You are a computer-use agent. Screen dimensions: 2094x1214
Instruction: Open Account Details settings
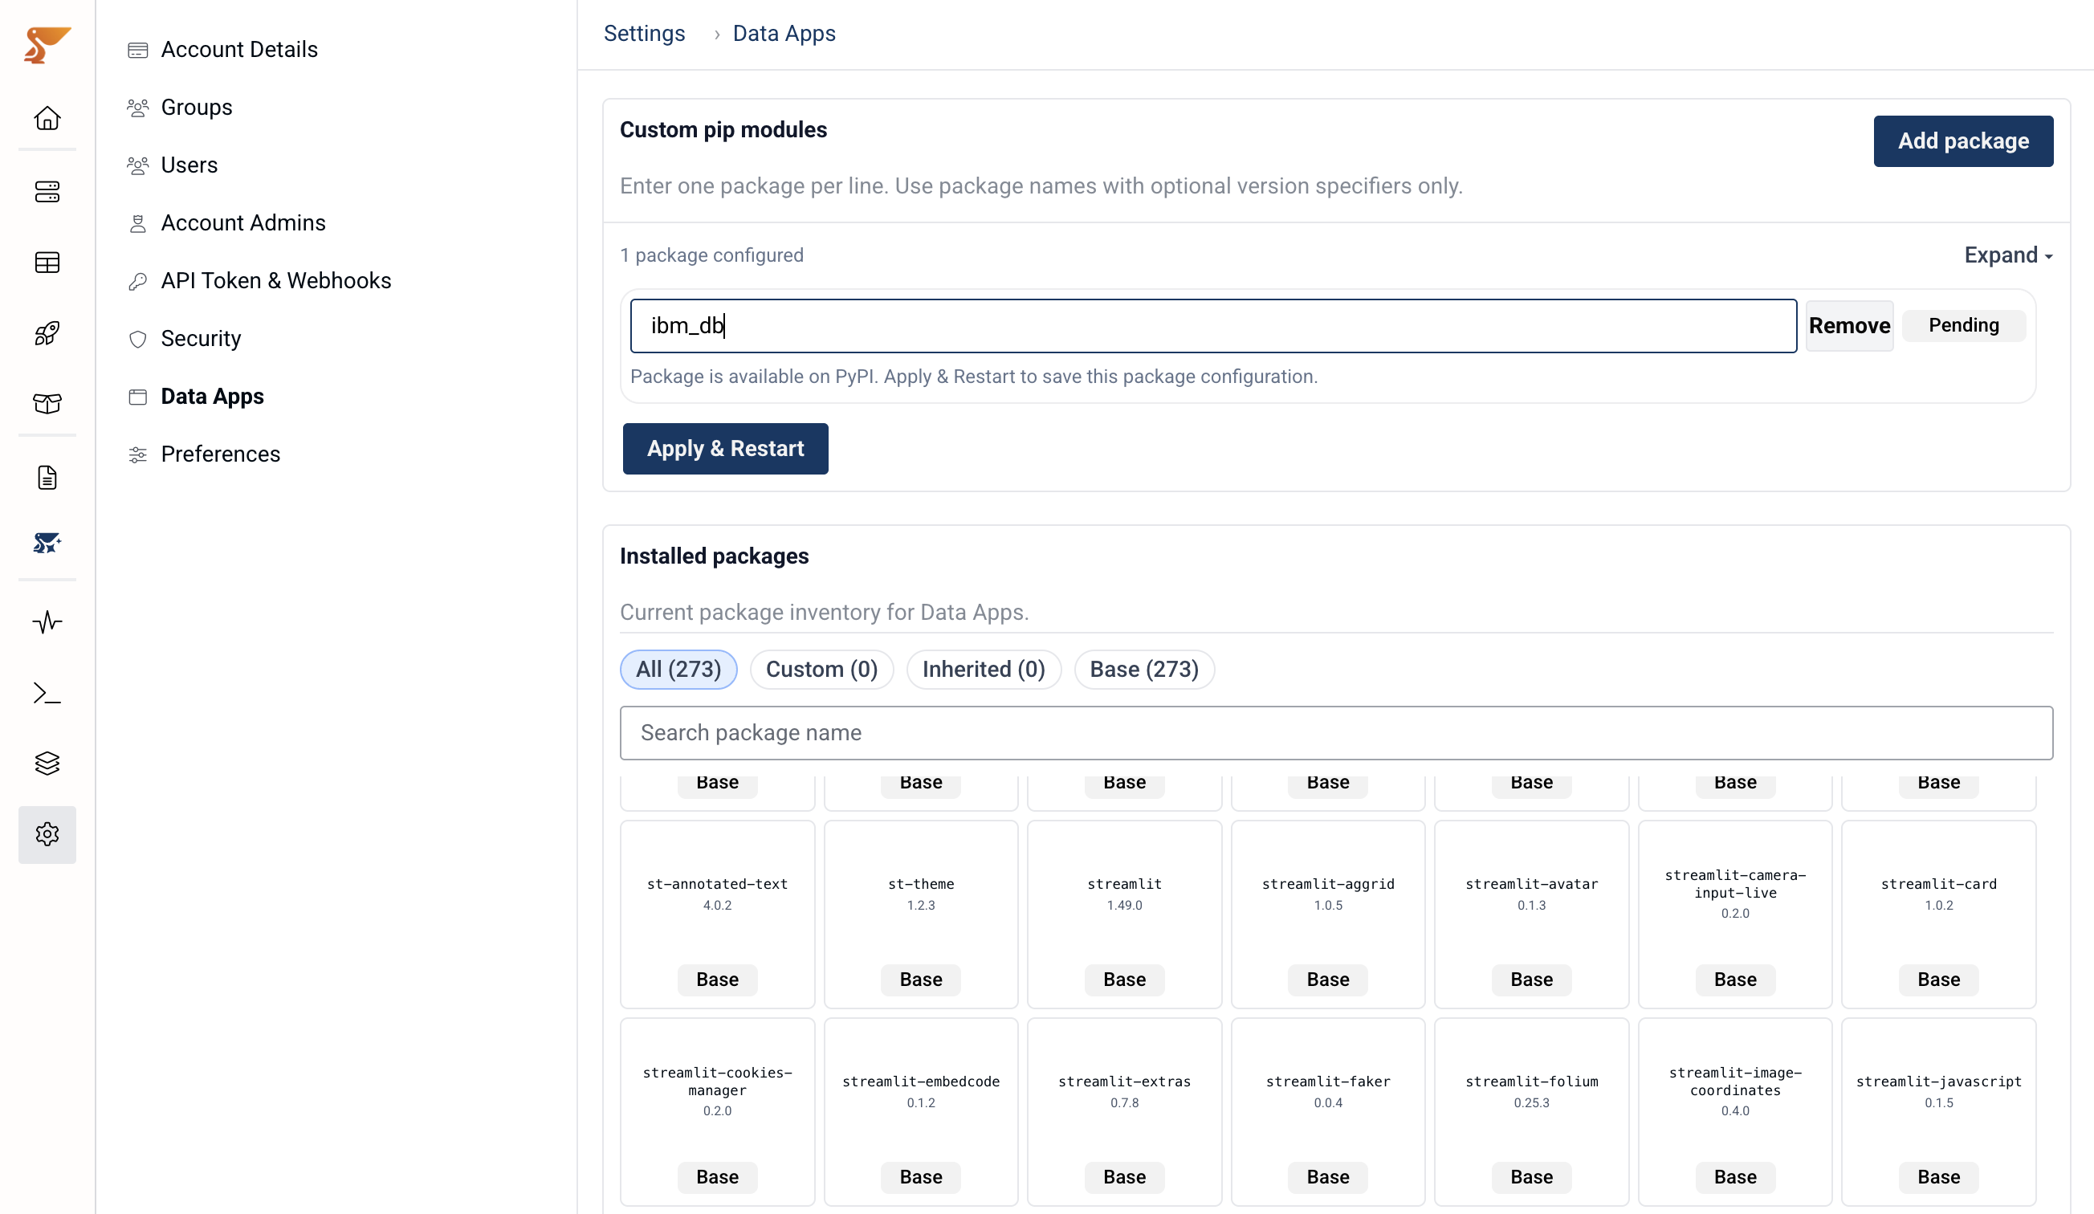click(239, 50)
